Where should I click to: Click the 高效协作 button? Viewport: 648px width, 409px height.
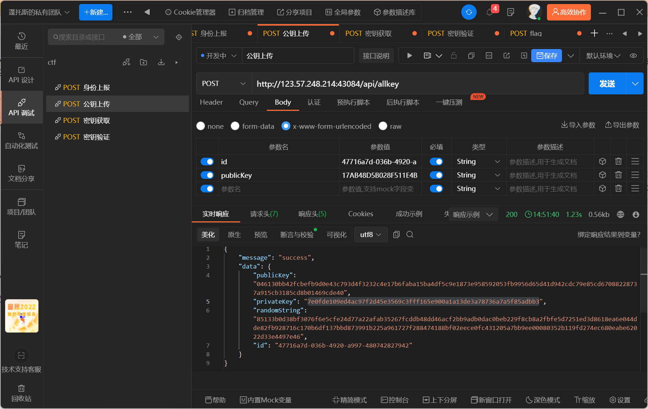click(569, 12)
